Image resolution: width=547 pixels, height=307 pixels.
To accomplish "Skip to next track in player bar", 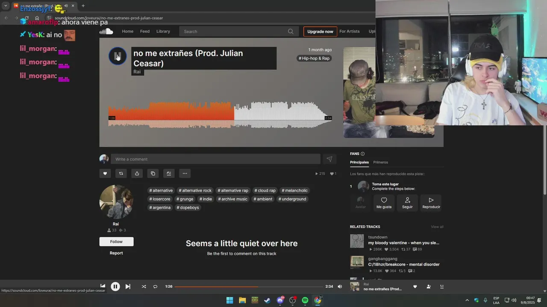I will pos(127,287).
